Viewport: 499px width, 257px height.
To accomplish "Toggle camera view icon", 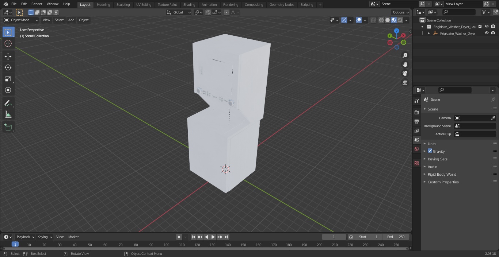I will pyautogui.click(x=405, y=74).
